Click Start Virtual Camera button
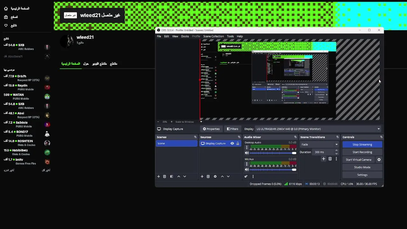407x229 pixels. click(x=358, y=160)
